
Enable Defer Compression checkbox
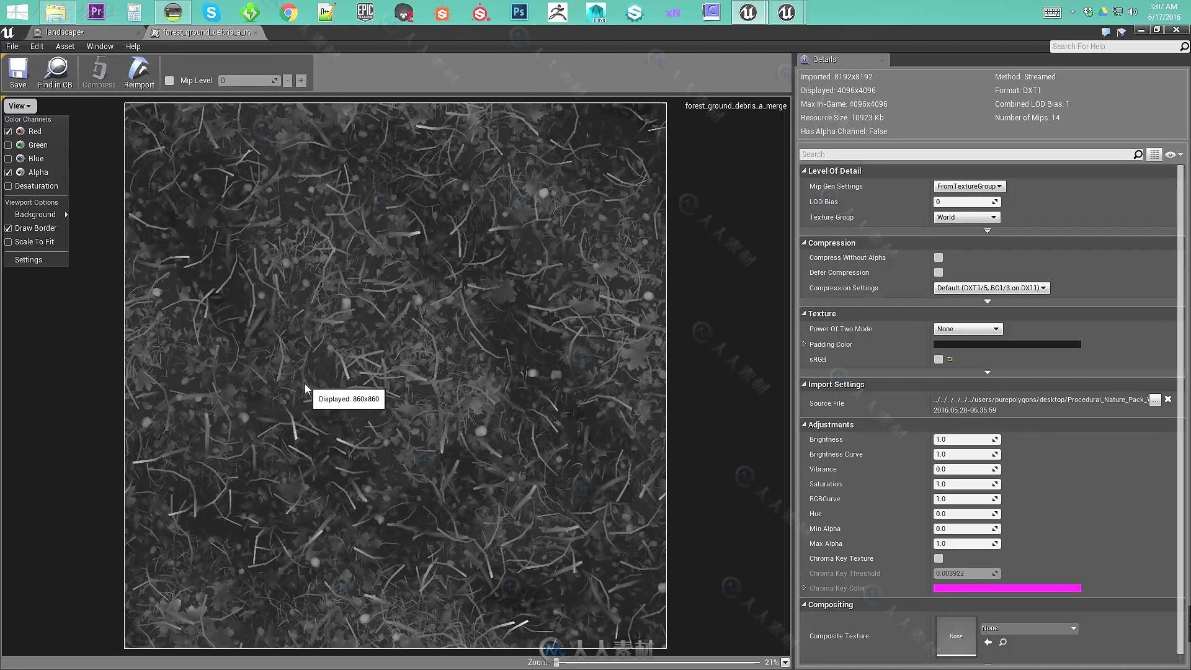[939, 272]
